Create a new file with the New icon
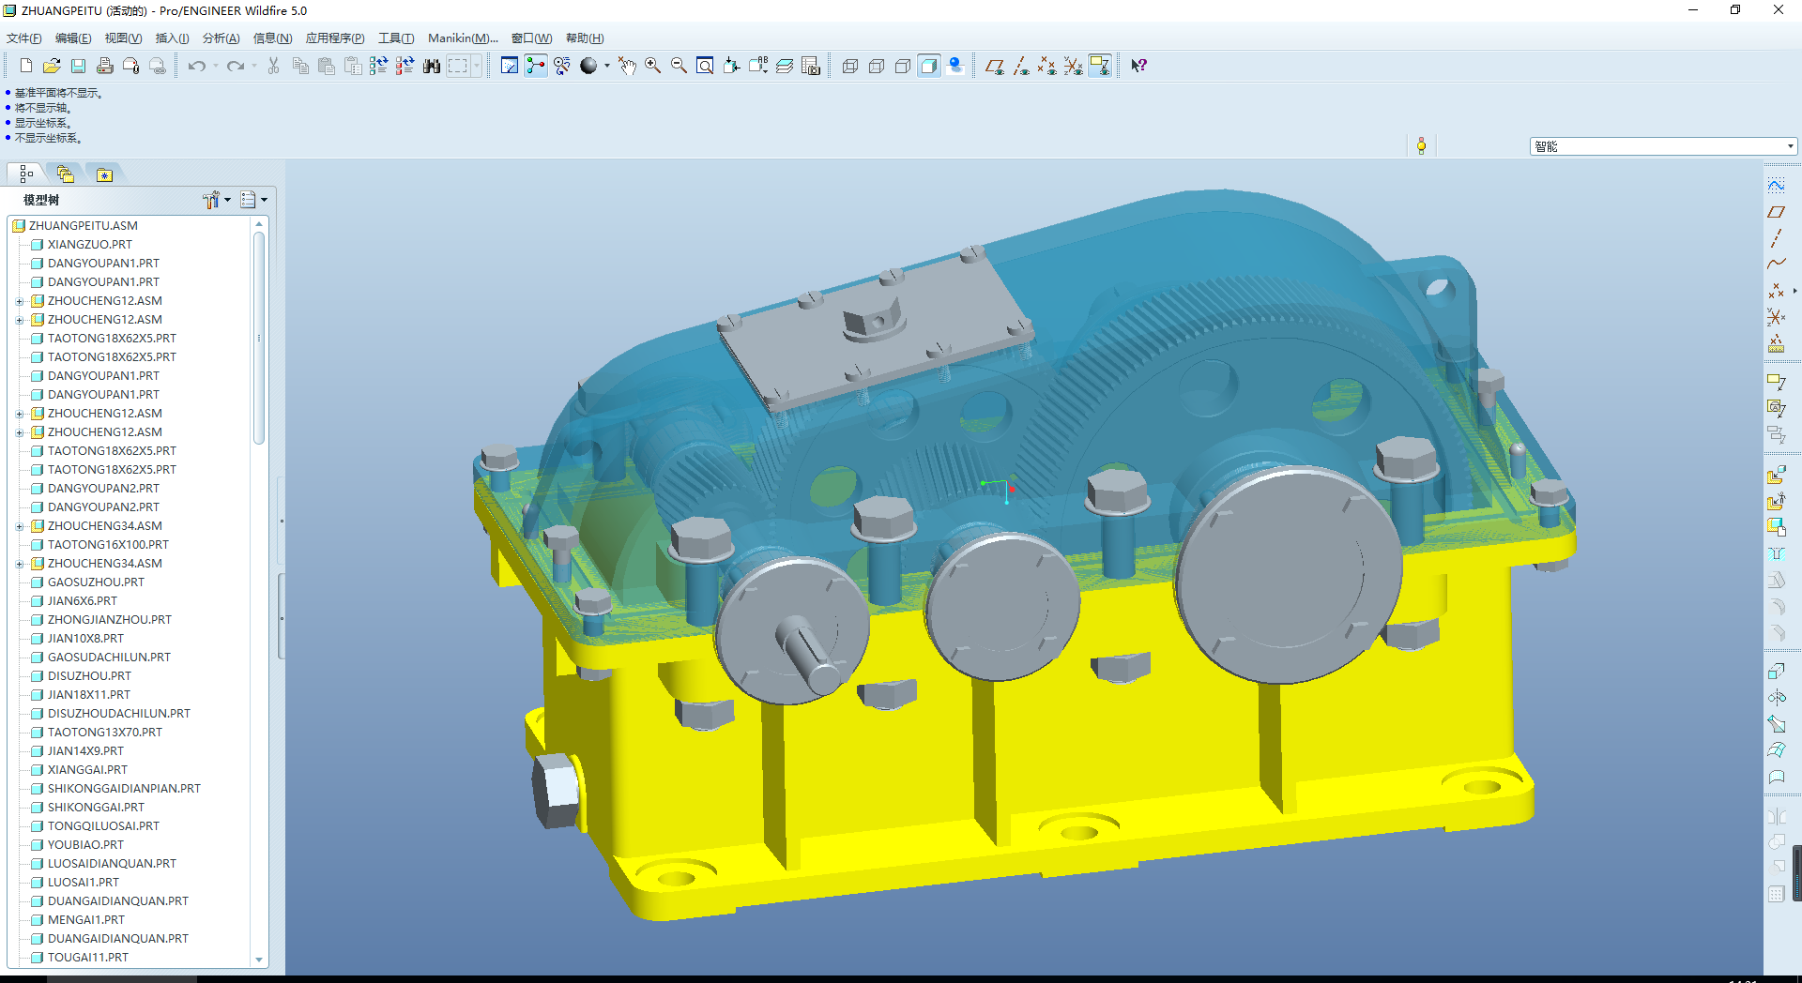 26,66
